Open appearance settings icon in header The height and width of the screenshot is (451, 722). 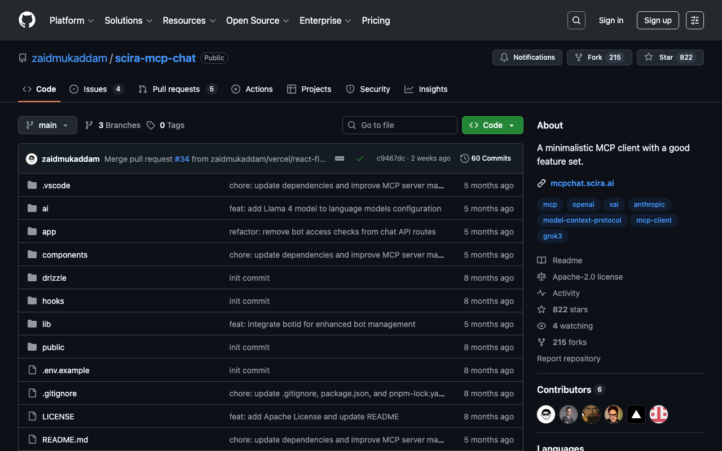[694, 20]
